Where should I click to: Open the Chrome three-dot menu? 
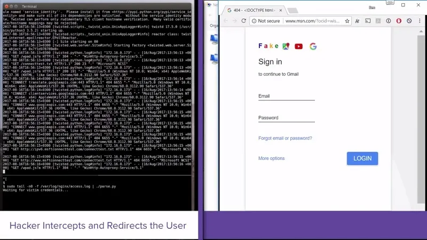[x=420, y=21]
